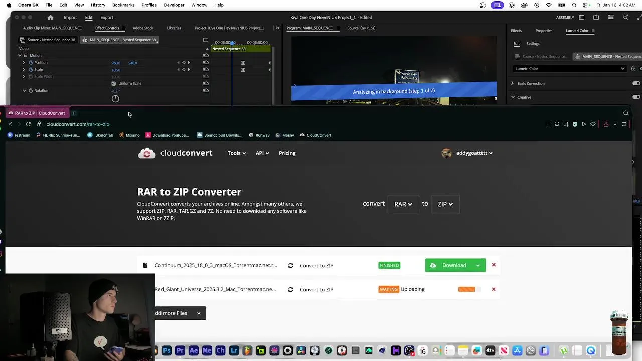This screenshot has height=361, width=642.
Task: Toggle Creative section enable switch
Action: (636, 97)
